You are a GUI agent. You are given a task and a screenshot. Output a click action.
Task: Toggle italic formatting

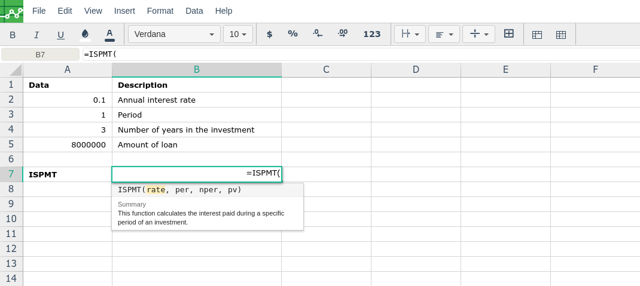pos(36,35)
